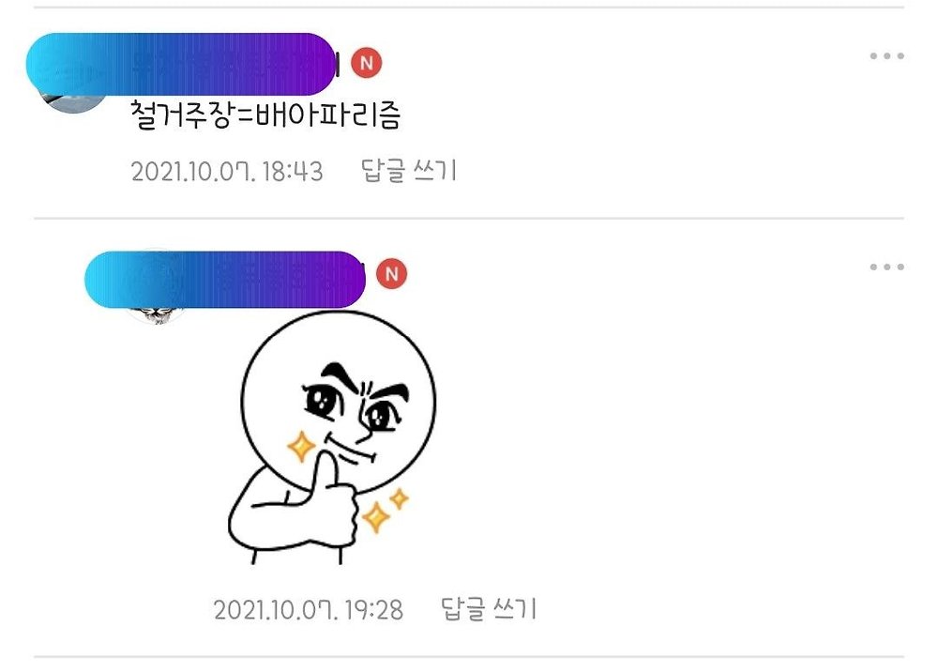
Task: Click the first commenter's blurred username
Action: pos(183,64)
